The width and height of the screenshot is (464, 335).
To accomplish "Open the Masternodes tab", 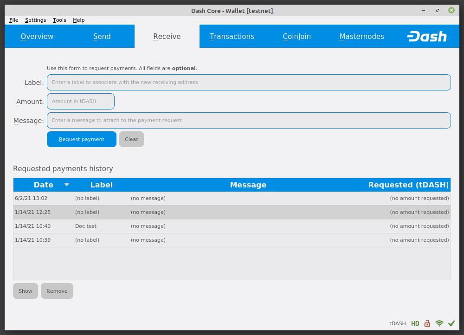I will point(361,36).
